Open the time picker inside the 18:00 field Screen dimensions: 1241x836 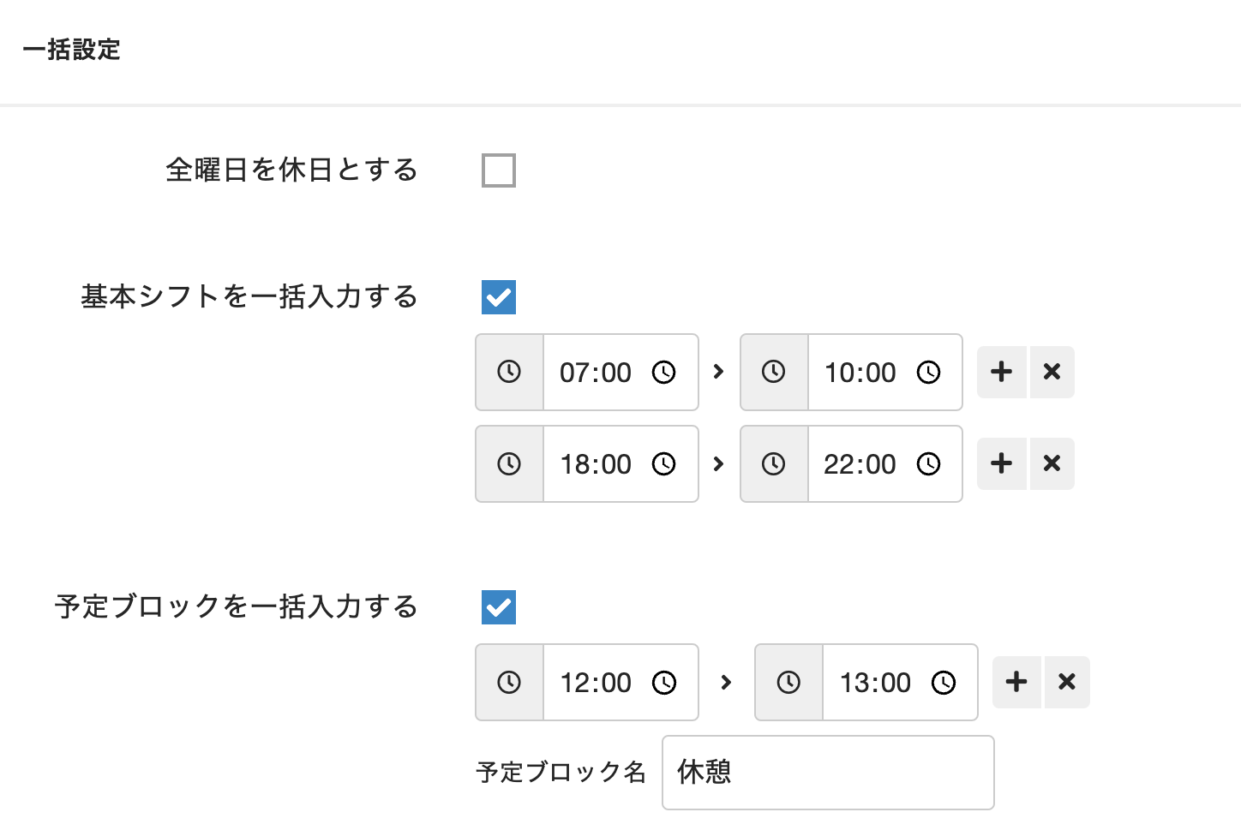pyautogui.click(x=664, y=464)
